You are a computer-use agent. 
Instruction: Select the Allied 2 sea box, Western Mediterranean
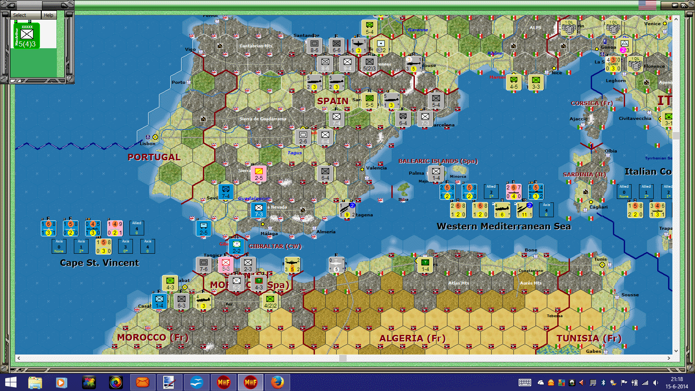click(491, 192)
